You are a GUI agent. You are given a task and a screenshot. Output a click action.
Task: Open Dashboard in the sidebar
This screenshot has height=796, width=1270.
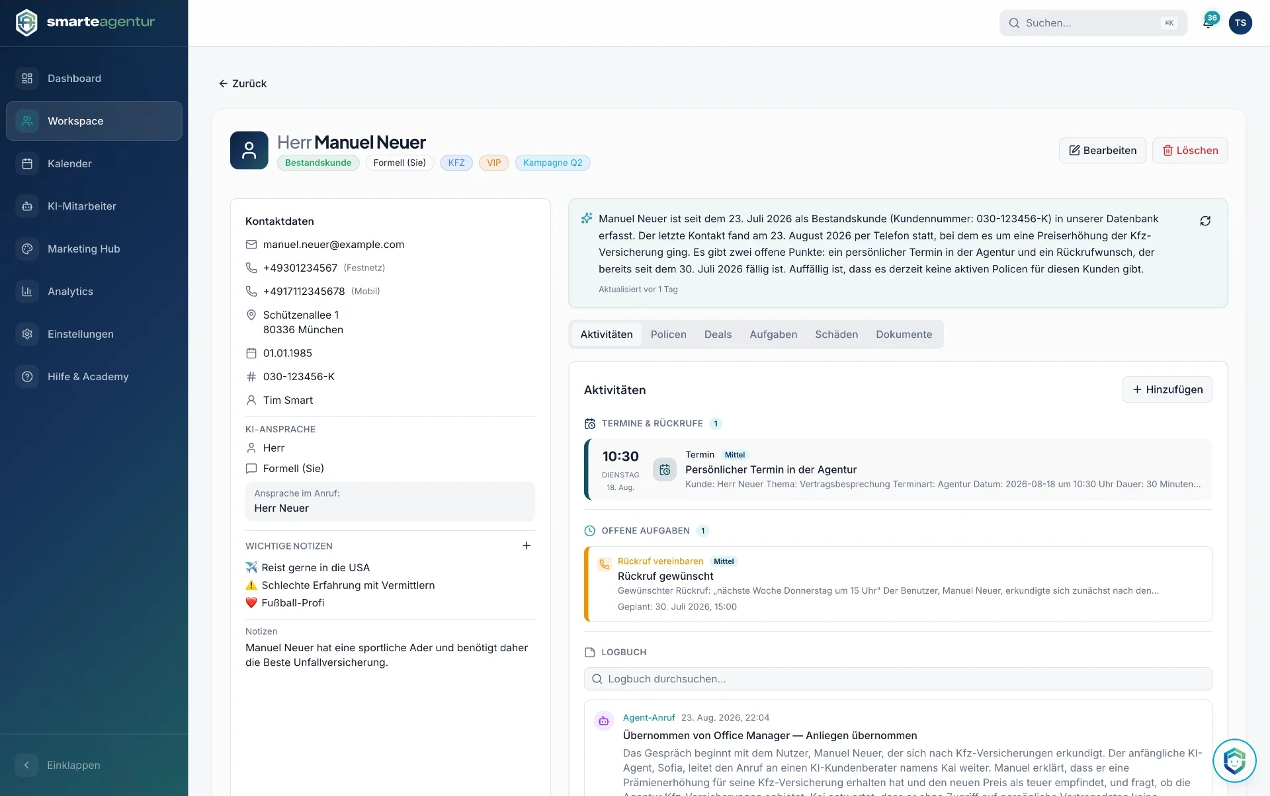(94, 79)
